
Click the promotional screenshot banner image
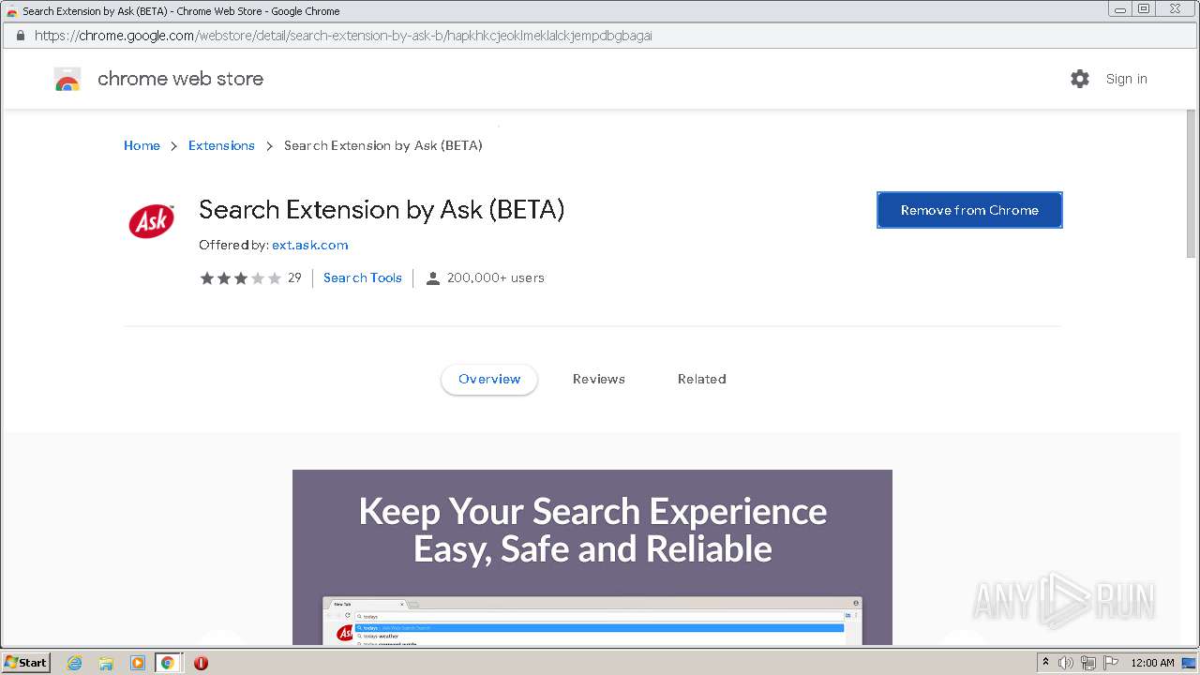pos(592,557)
